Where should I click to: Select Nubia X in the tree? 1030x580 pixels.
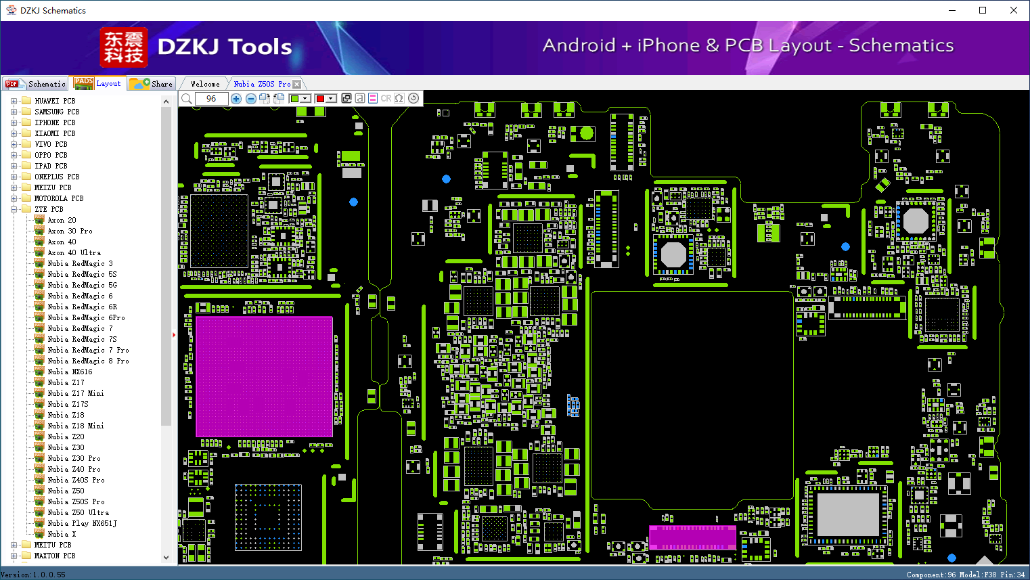[62, 534]
